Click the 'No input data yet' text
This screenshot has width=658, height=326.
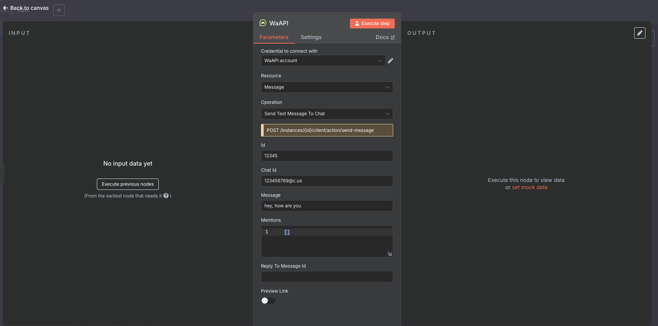tap(128, 163)
